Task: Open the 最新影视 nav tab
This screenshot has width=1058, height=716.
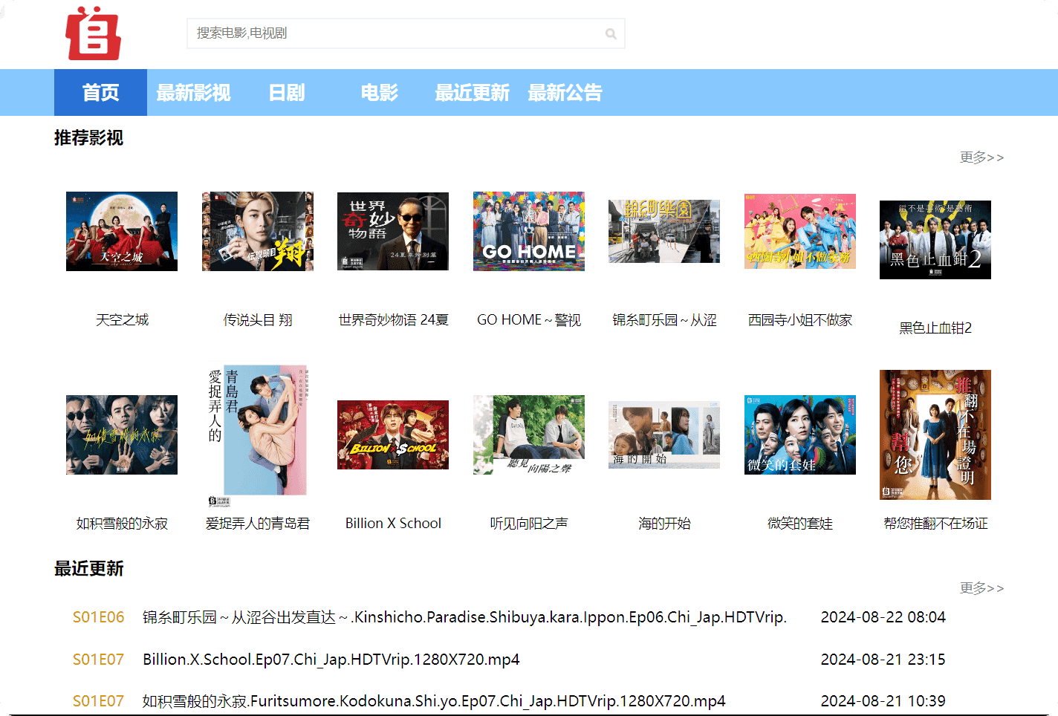Action: point(193,93)
